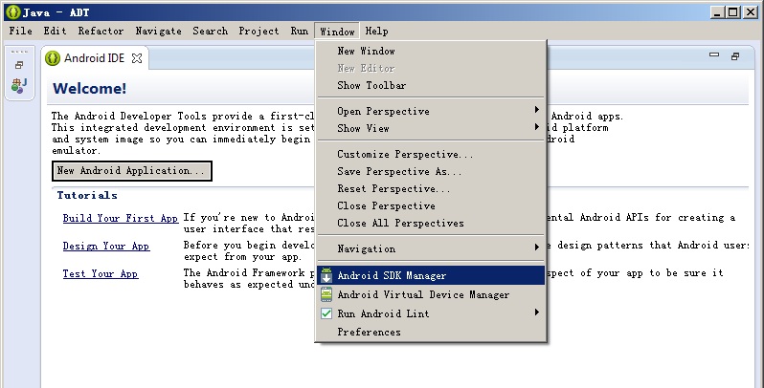This screenshot has height=388, width=764.
Task: Expand the Run Android Lint submenu arrow
Action: tap(536, 313)
